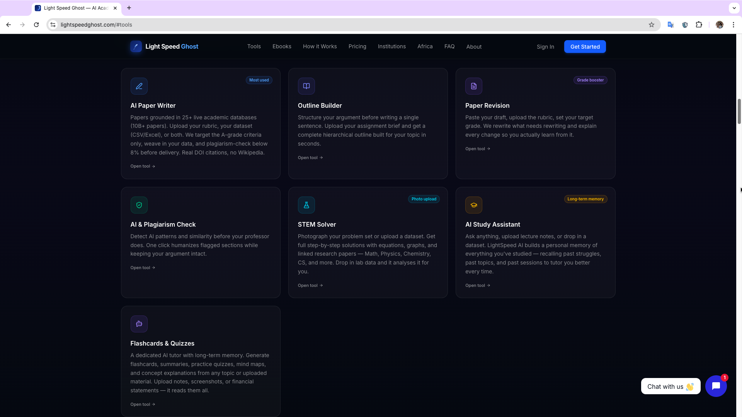Expand the tab search dropdown arrow
This screenshot has height=417, width=742.
734,8
